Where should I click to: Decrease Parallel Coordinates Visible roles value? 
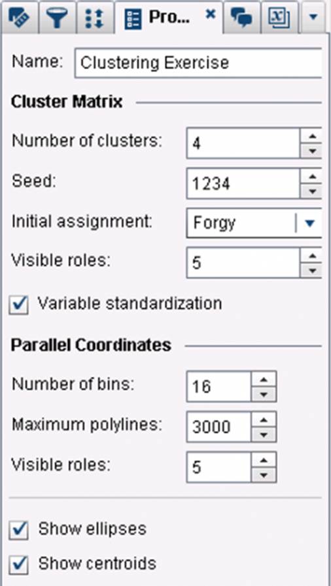click(x=264, y=475)
